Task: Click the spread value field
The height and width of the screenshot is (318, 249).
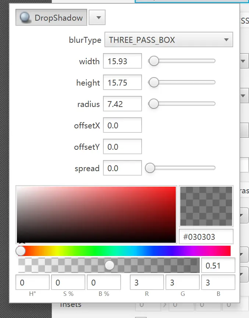Action: click(x=122, y=168)
